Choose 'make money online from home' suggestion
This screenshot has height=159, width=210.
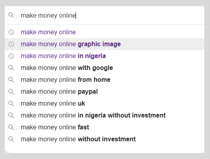coord(104,80)
